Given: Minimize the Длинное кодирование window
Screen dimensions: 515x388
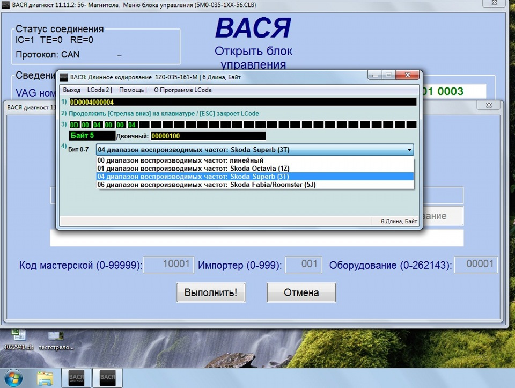Looking at the screenshot, I should 375,75.
